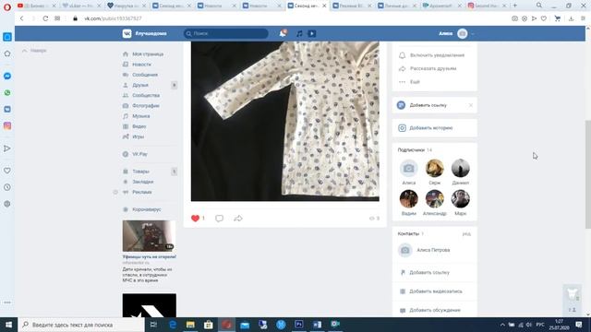Viewport: 591px width, 332px height.
Task: Click the page vertical scrollbar
Action: pos(588,174)
